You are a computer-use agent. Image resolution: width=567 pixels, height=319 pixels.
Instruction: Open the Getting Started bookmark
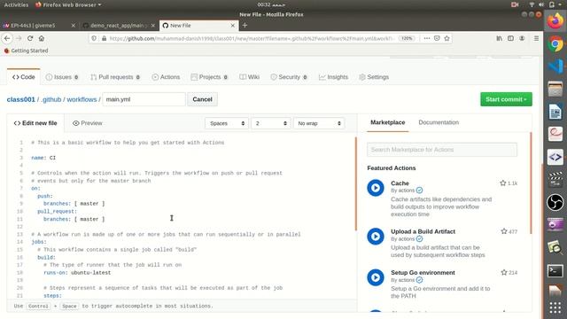point(26,51)
